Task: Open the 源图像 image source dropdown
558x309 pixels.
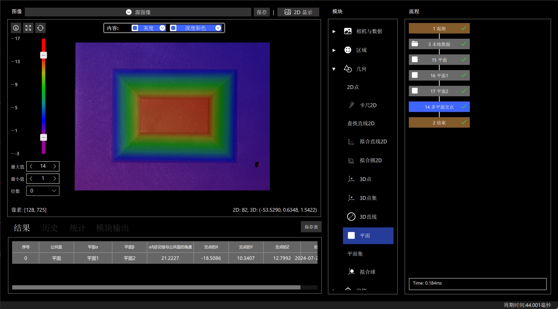Action: (x=138, y=12)
